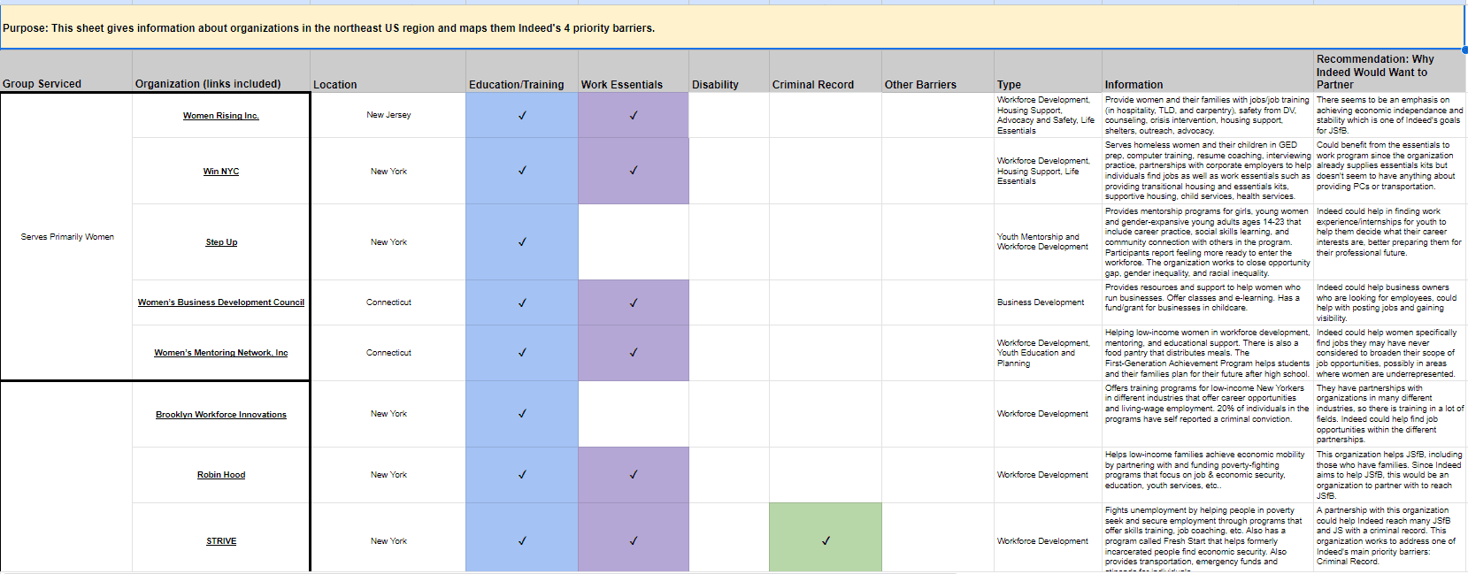Open the Win NYC organization link
This screenshot has height=574, width=1468.
[x=220, y=172]
